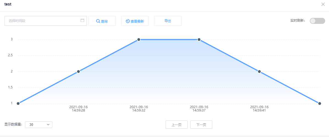329x137 pixels.
Task: Click the data point at 14:59:41
Action: coord(259,71)
